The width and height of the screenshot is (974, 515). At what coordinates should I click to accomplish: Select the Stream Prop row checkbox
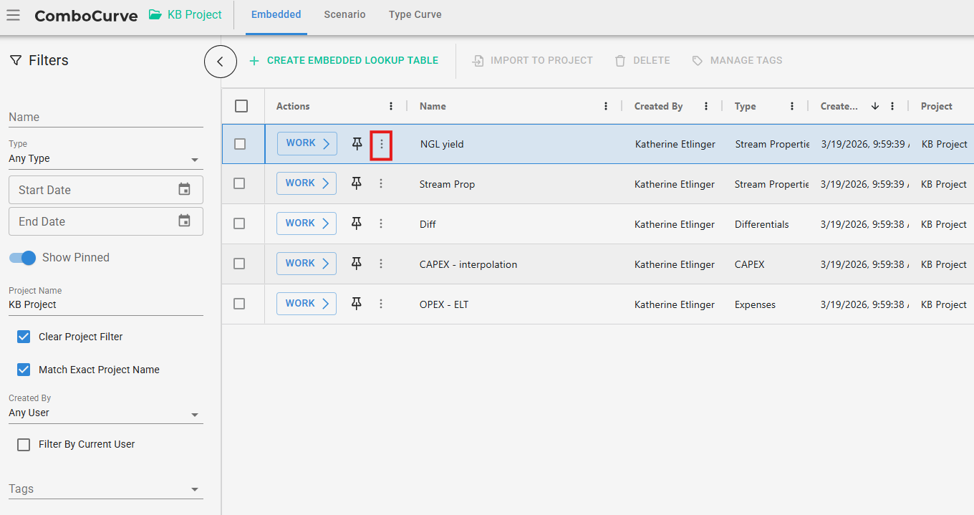(239, 184)
